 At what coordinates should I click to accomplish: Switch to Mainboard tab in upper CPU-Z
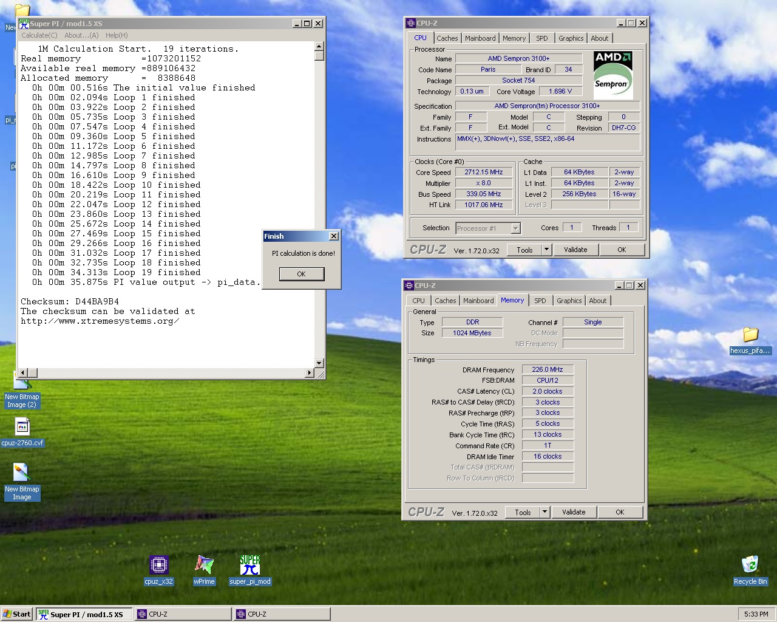click(480, 38)
